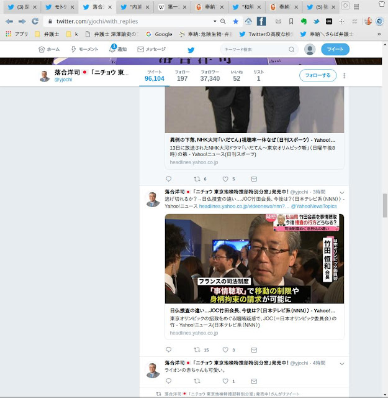This screenshot has width=388, height=398.
Task: Open the アプリ apps bookmark
Action: (17, 34)
